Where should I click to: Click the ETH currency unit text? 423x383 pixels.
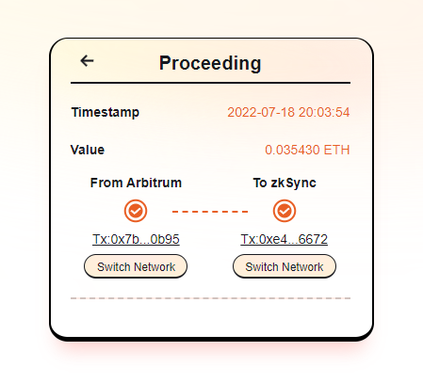336,150
